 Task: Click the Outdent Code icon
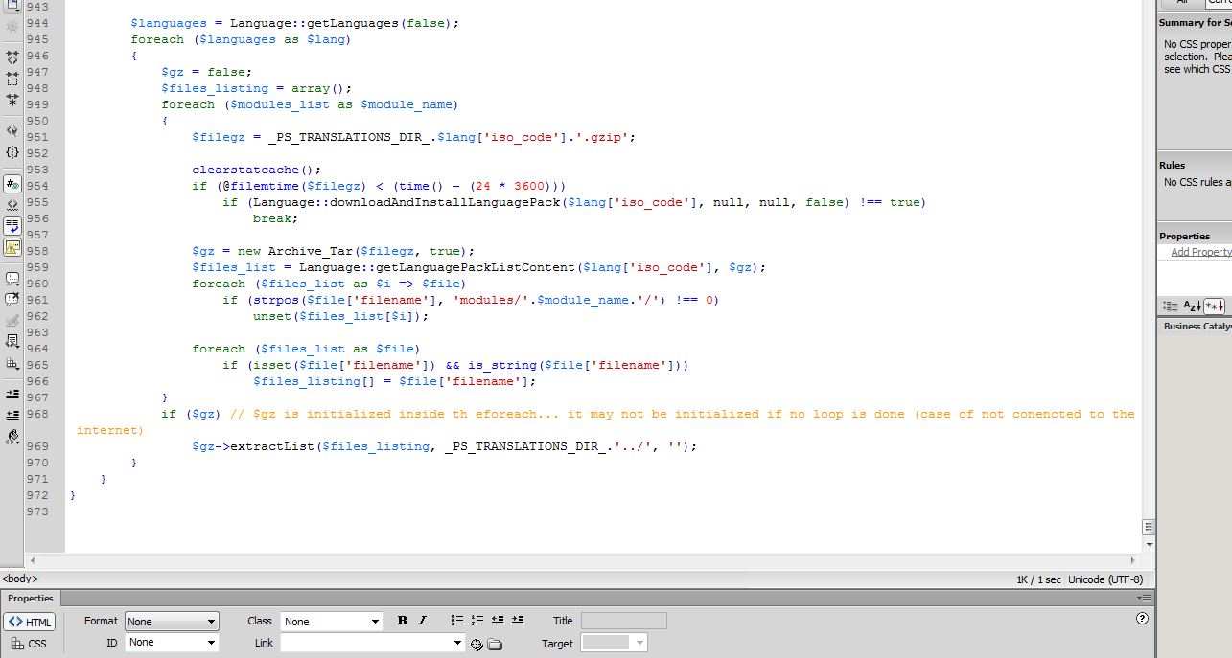[12, 415]
